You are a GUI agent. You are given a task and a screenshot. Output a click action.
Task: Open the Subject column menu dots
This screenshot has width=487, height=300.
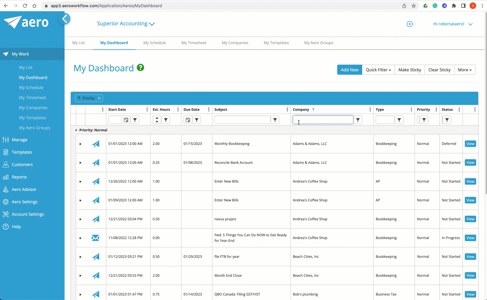(x=287, y=109)
